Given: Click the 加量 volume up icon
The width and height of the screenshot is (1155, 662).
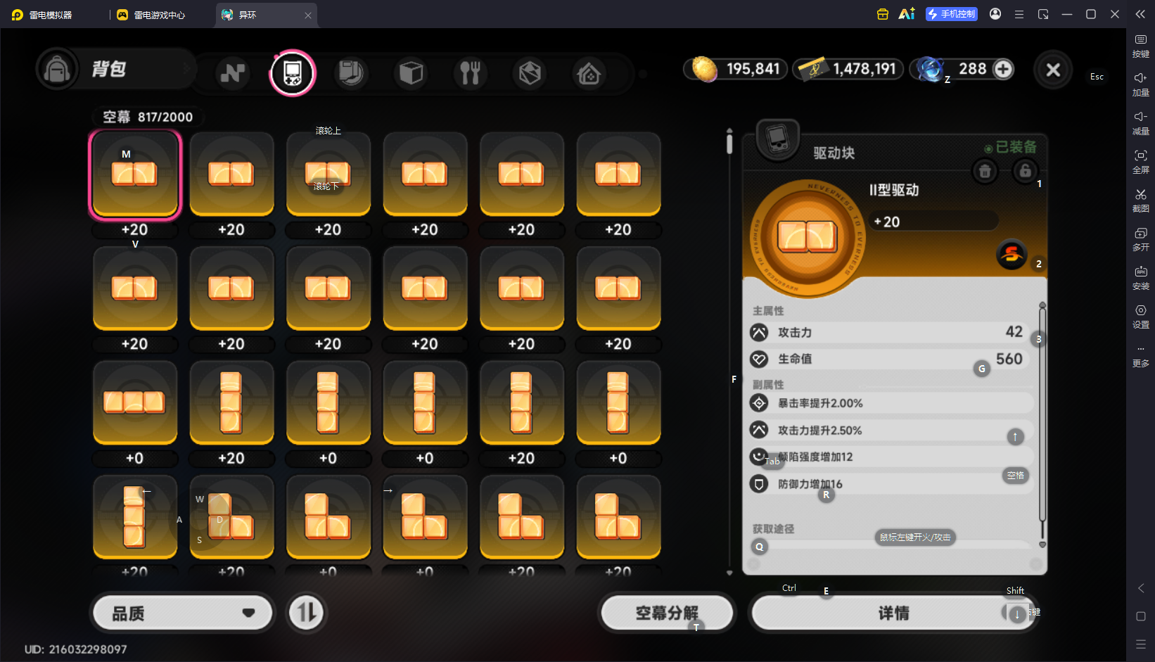Looking at the screenshot, I should (1140, 84).
